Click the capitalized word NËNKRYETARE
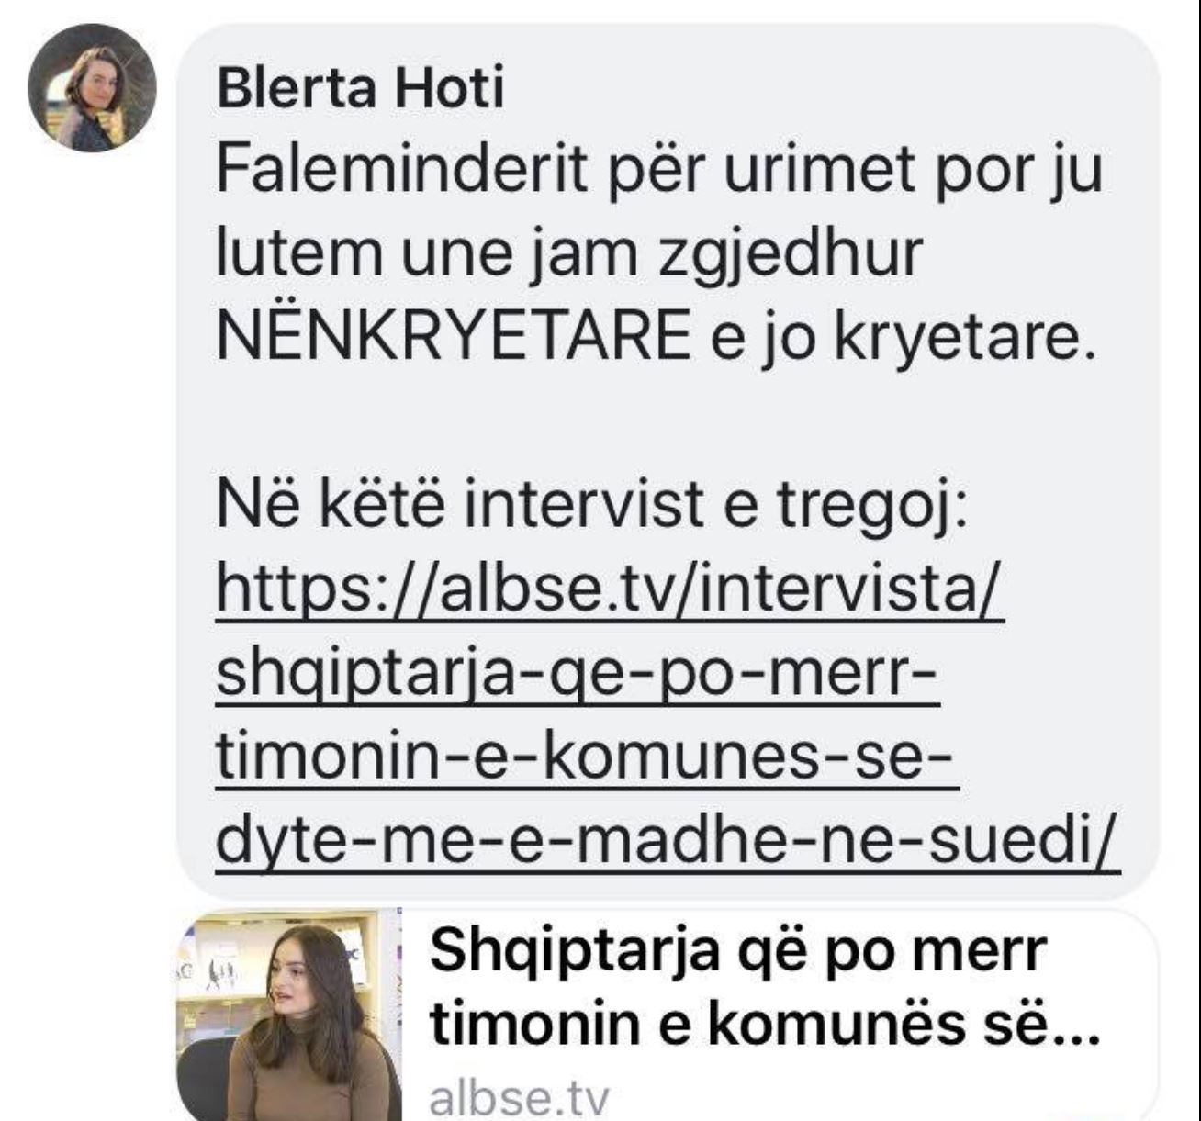Viewport: 1201px width, 1121px height. pos(454,337)
